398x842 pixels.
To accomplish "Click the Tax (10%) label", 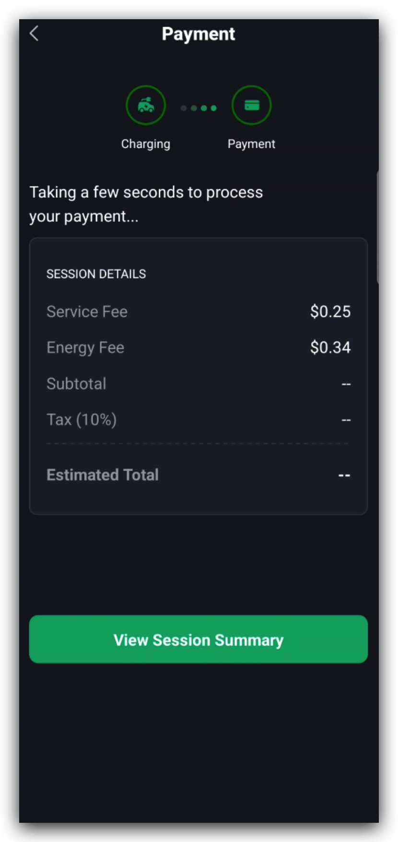I will pos(82,420).
